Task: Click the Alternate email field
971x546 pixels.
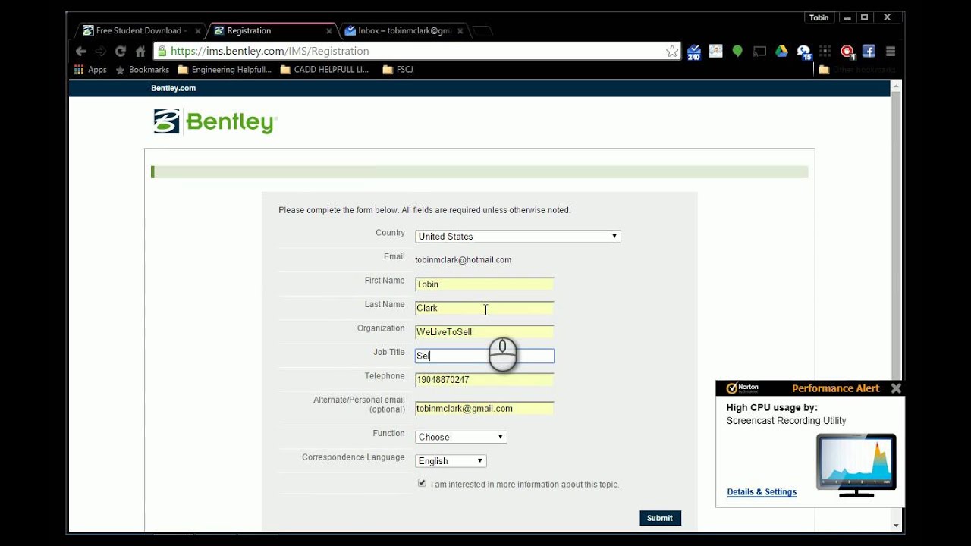Action: tap(484, 408)
